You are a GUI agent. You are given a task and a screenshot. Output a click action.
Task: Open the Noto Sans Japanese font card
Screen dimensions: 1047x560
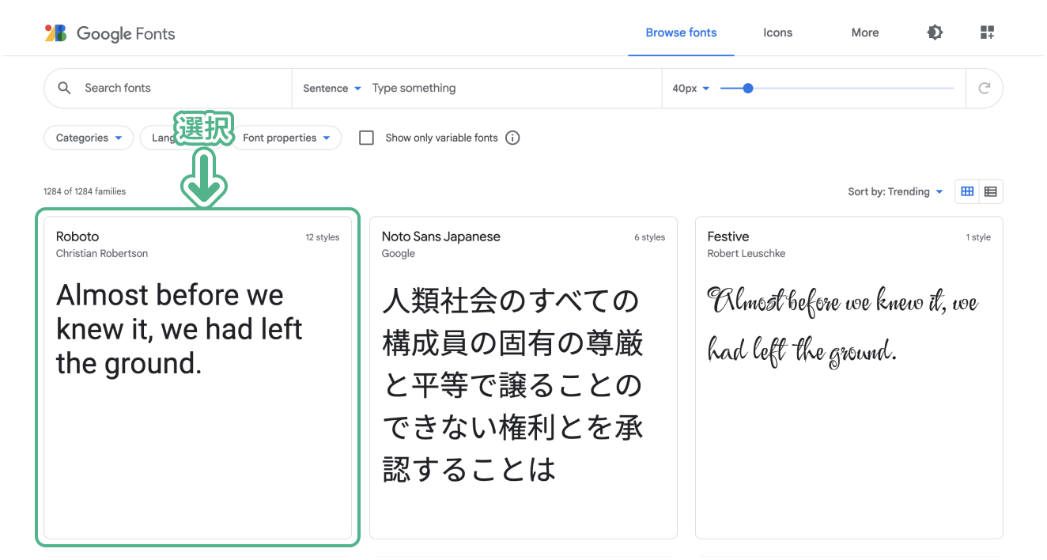coord(523,378)
